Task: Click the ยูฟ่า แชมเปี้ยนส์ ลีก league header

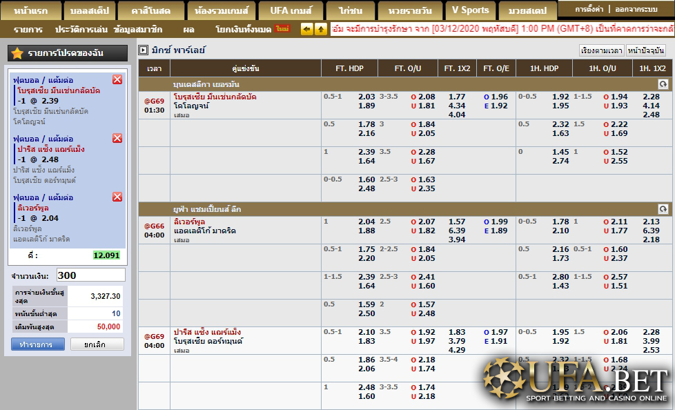Action: pos(404,209)
